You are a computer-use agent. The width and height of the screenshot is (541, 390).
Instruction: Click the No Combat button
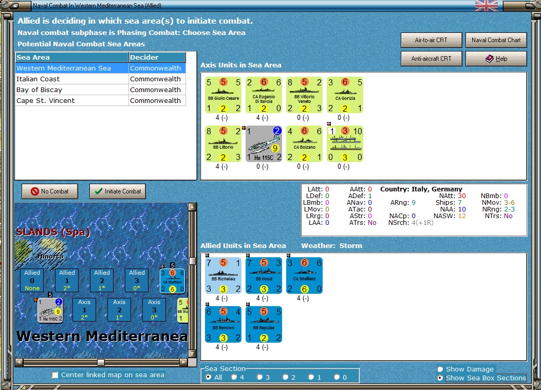[x=50, y=191]
